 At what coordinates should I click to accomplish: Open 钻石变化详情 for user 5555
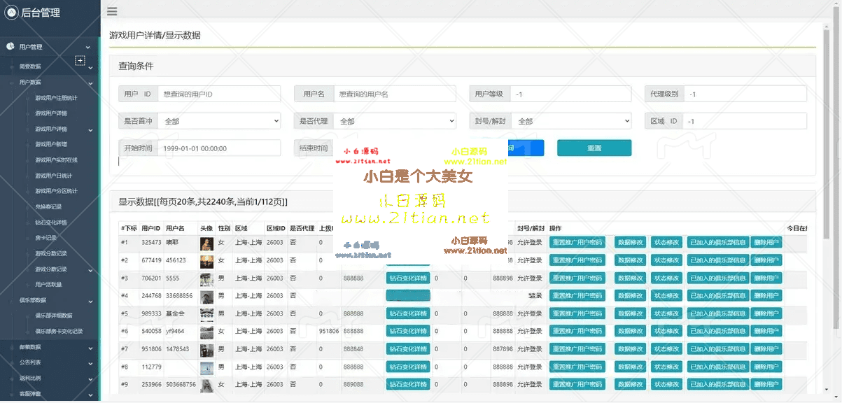[408, 277]
